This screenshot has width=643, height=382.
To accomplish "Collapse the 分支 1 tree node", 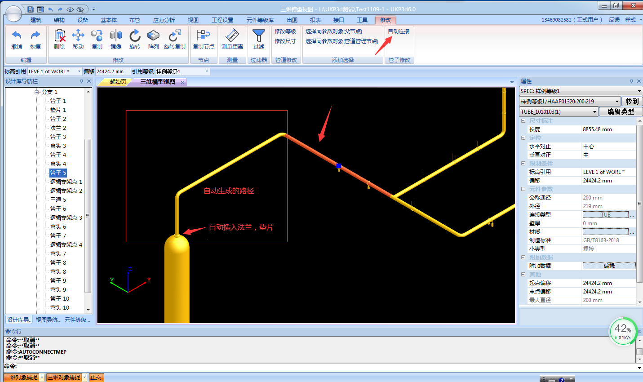I will point(37,92).
